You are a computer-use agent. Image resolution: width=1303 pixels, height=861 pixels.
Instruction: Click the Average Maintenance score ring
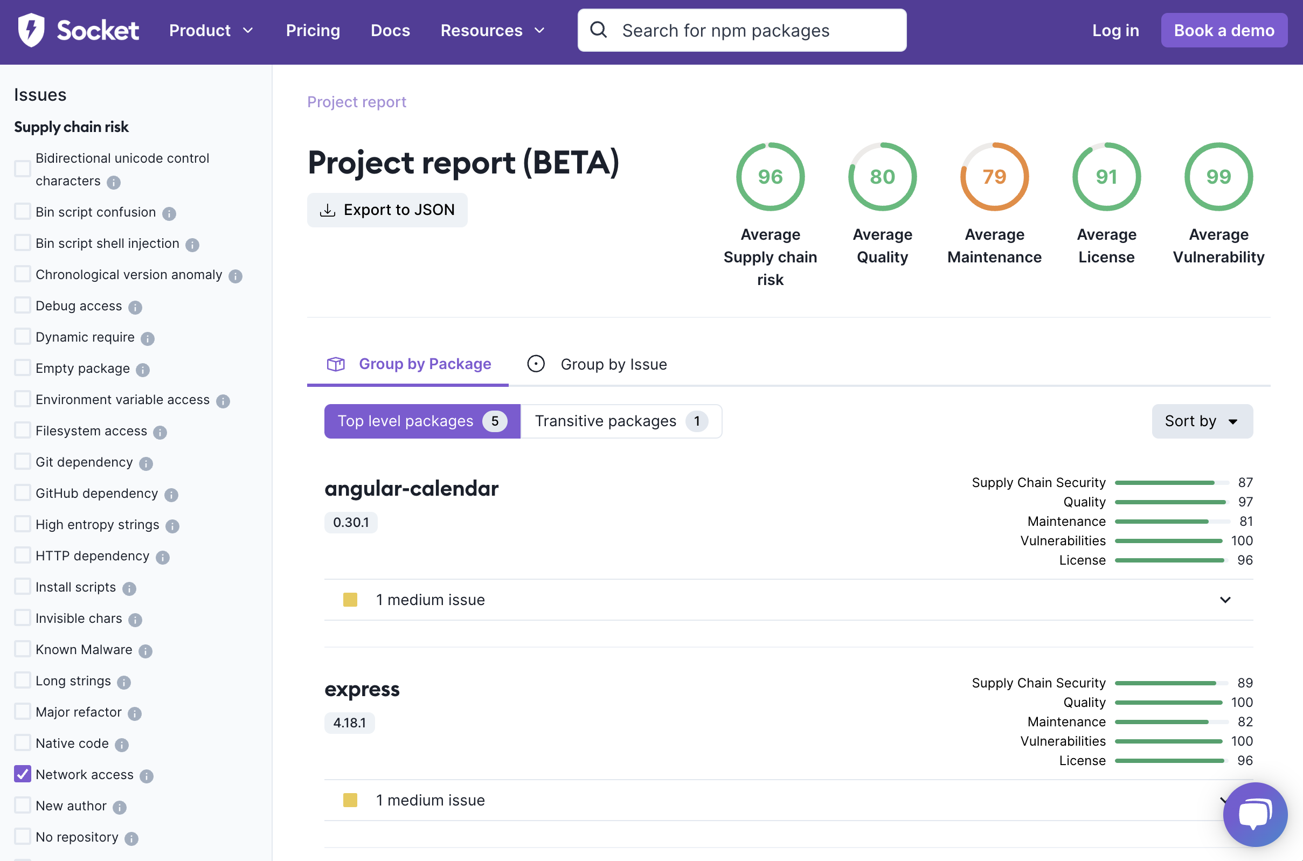pos(994,177)
